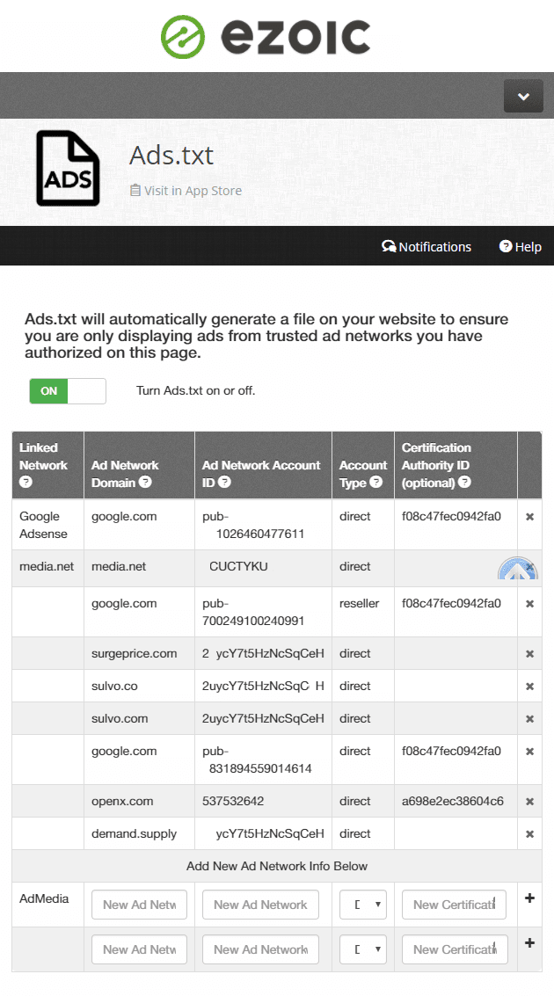Delete the pub-831894559014614 row
Screen dimensions: 554x996
[530, 752]
